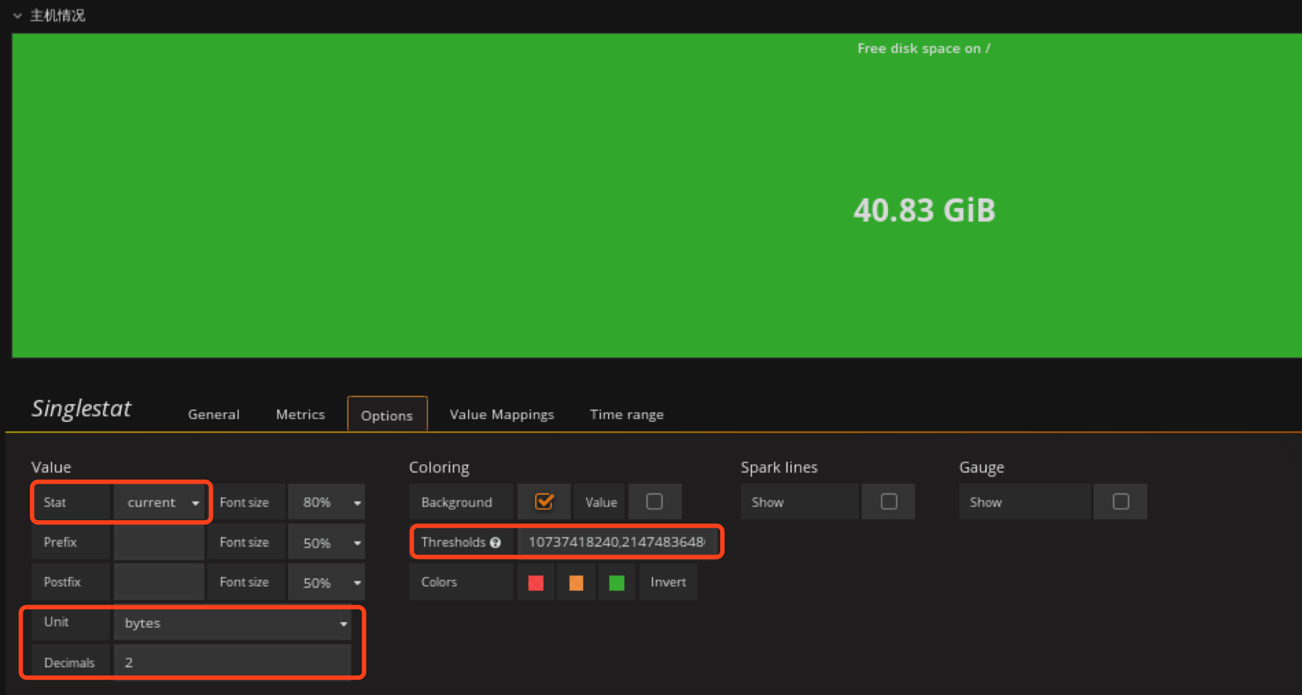Pick the green color swatch
The width and height of the screenshot is (1302, 695).
coord(617,583)
